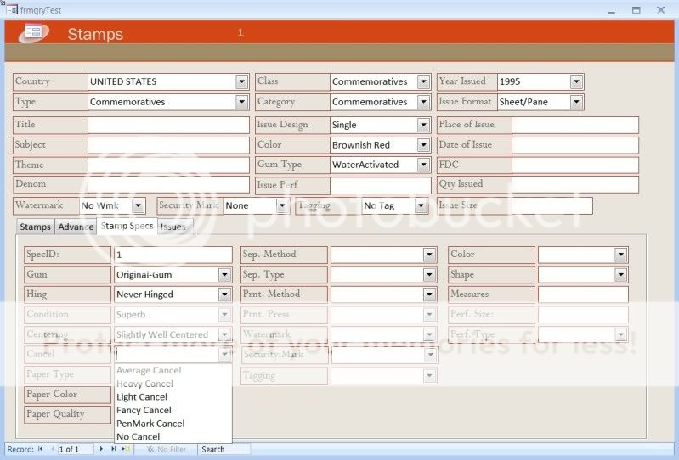Open the Shape dropdown

pos(620,274)
